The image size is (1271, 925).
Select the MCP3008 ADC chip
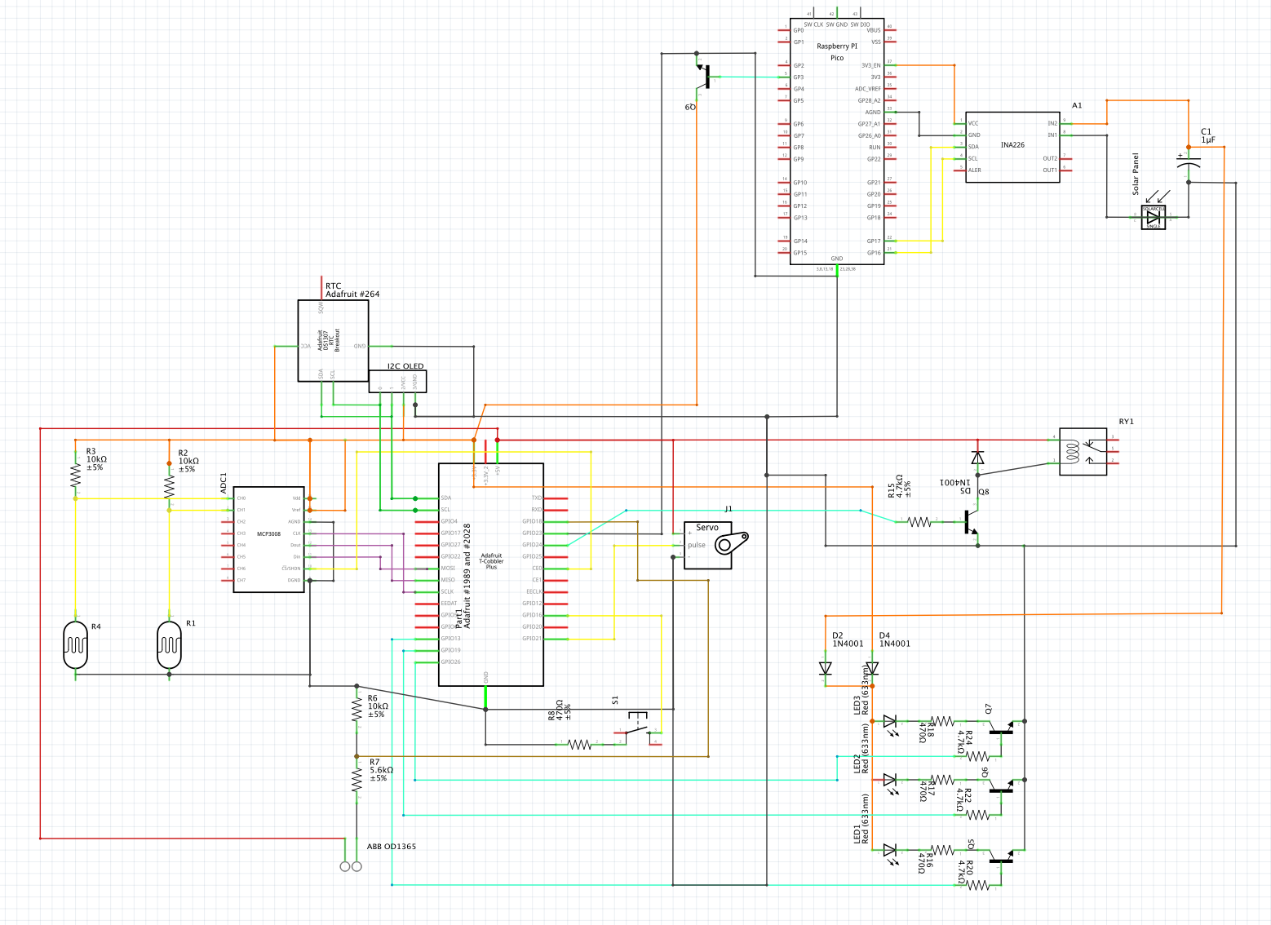tap(268, 538)
